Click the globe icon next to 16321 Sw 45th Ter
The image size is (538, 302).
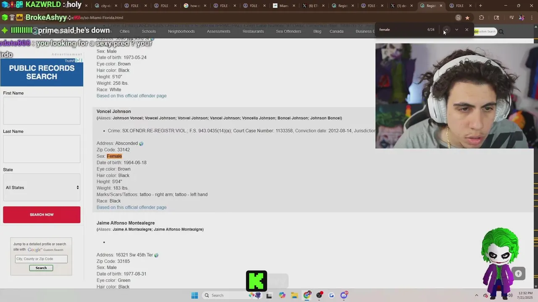[156, 255]
